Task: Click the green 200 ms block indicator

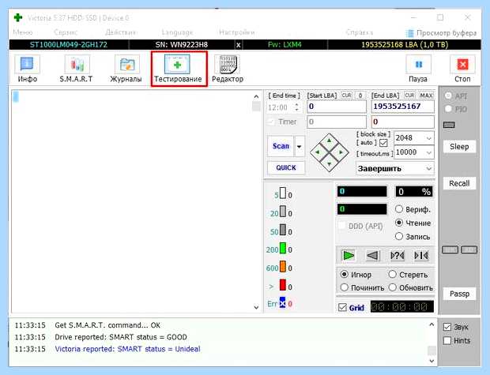Action: [282, 249]
